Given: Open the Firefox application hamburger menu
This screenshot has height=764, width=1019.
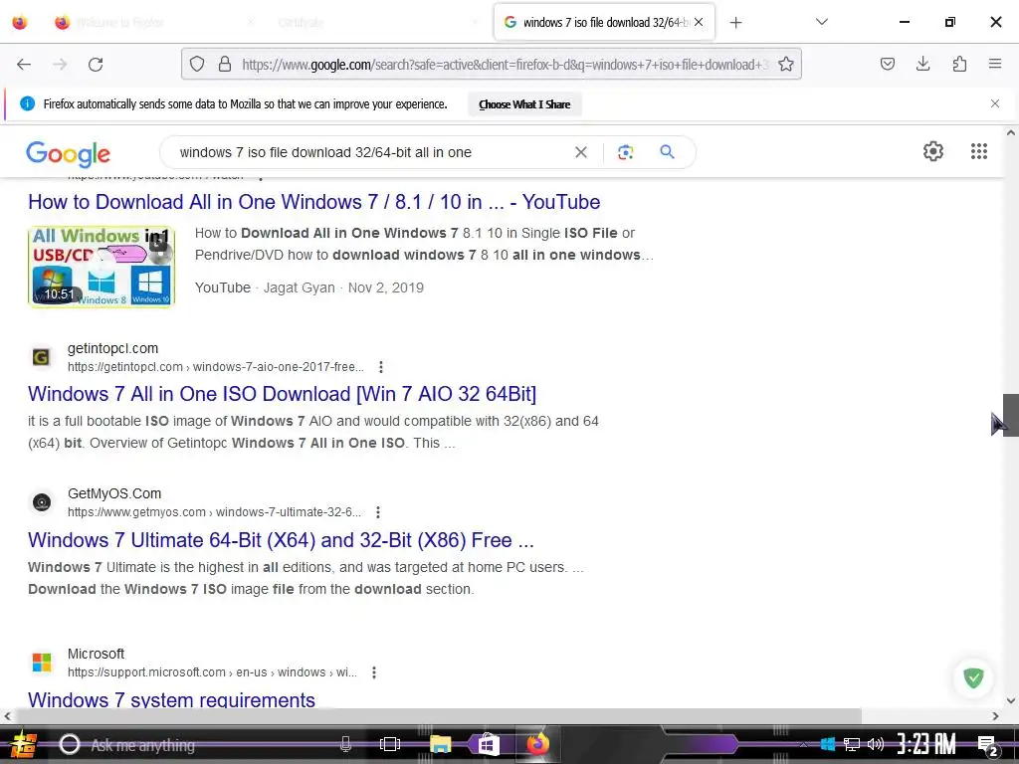Looking at the screenshot, I should (995, 64).
